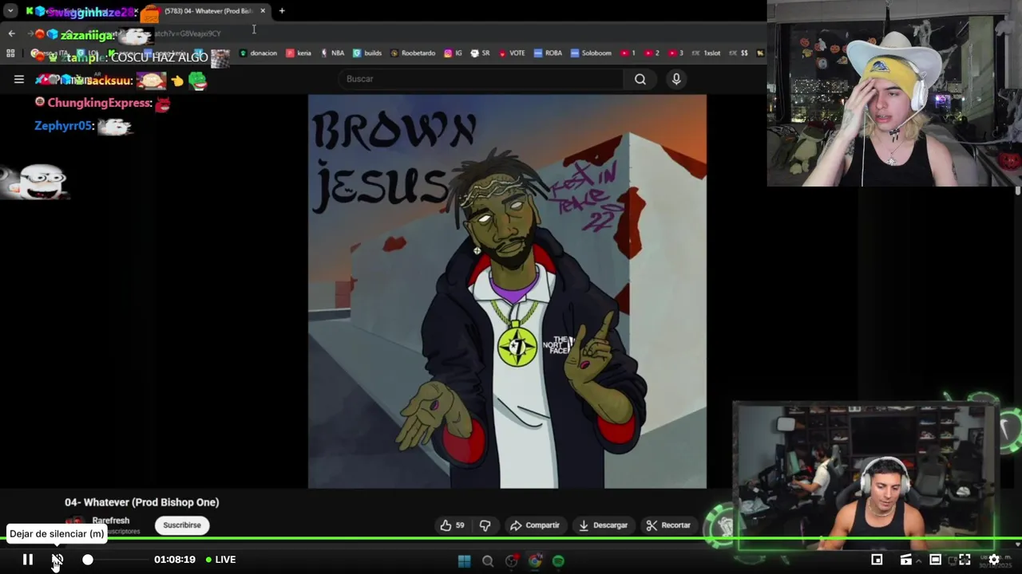This screenshot has height=574, width=1022.
Task: Select the 04- Whatever browser tab
Action: click(x=209, y=11)
